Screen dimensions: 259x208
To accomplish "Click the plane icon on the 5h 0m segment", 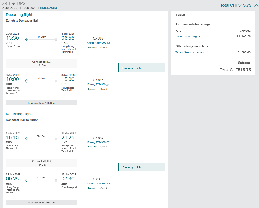I will coord(27,81).
